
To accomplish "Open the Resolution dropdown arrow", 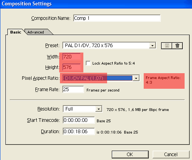I will [x=99, y=109].
